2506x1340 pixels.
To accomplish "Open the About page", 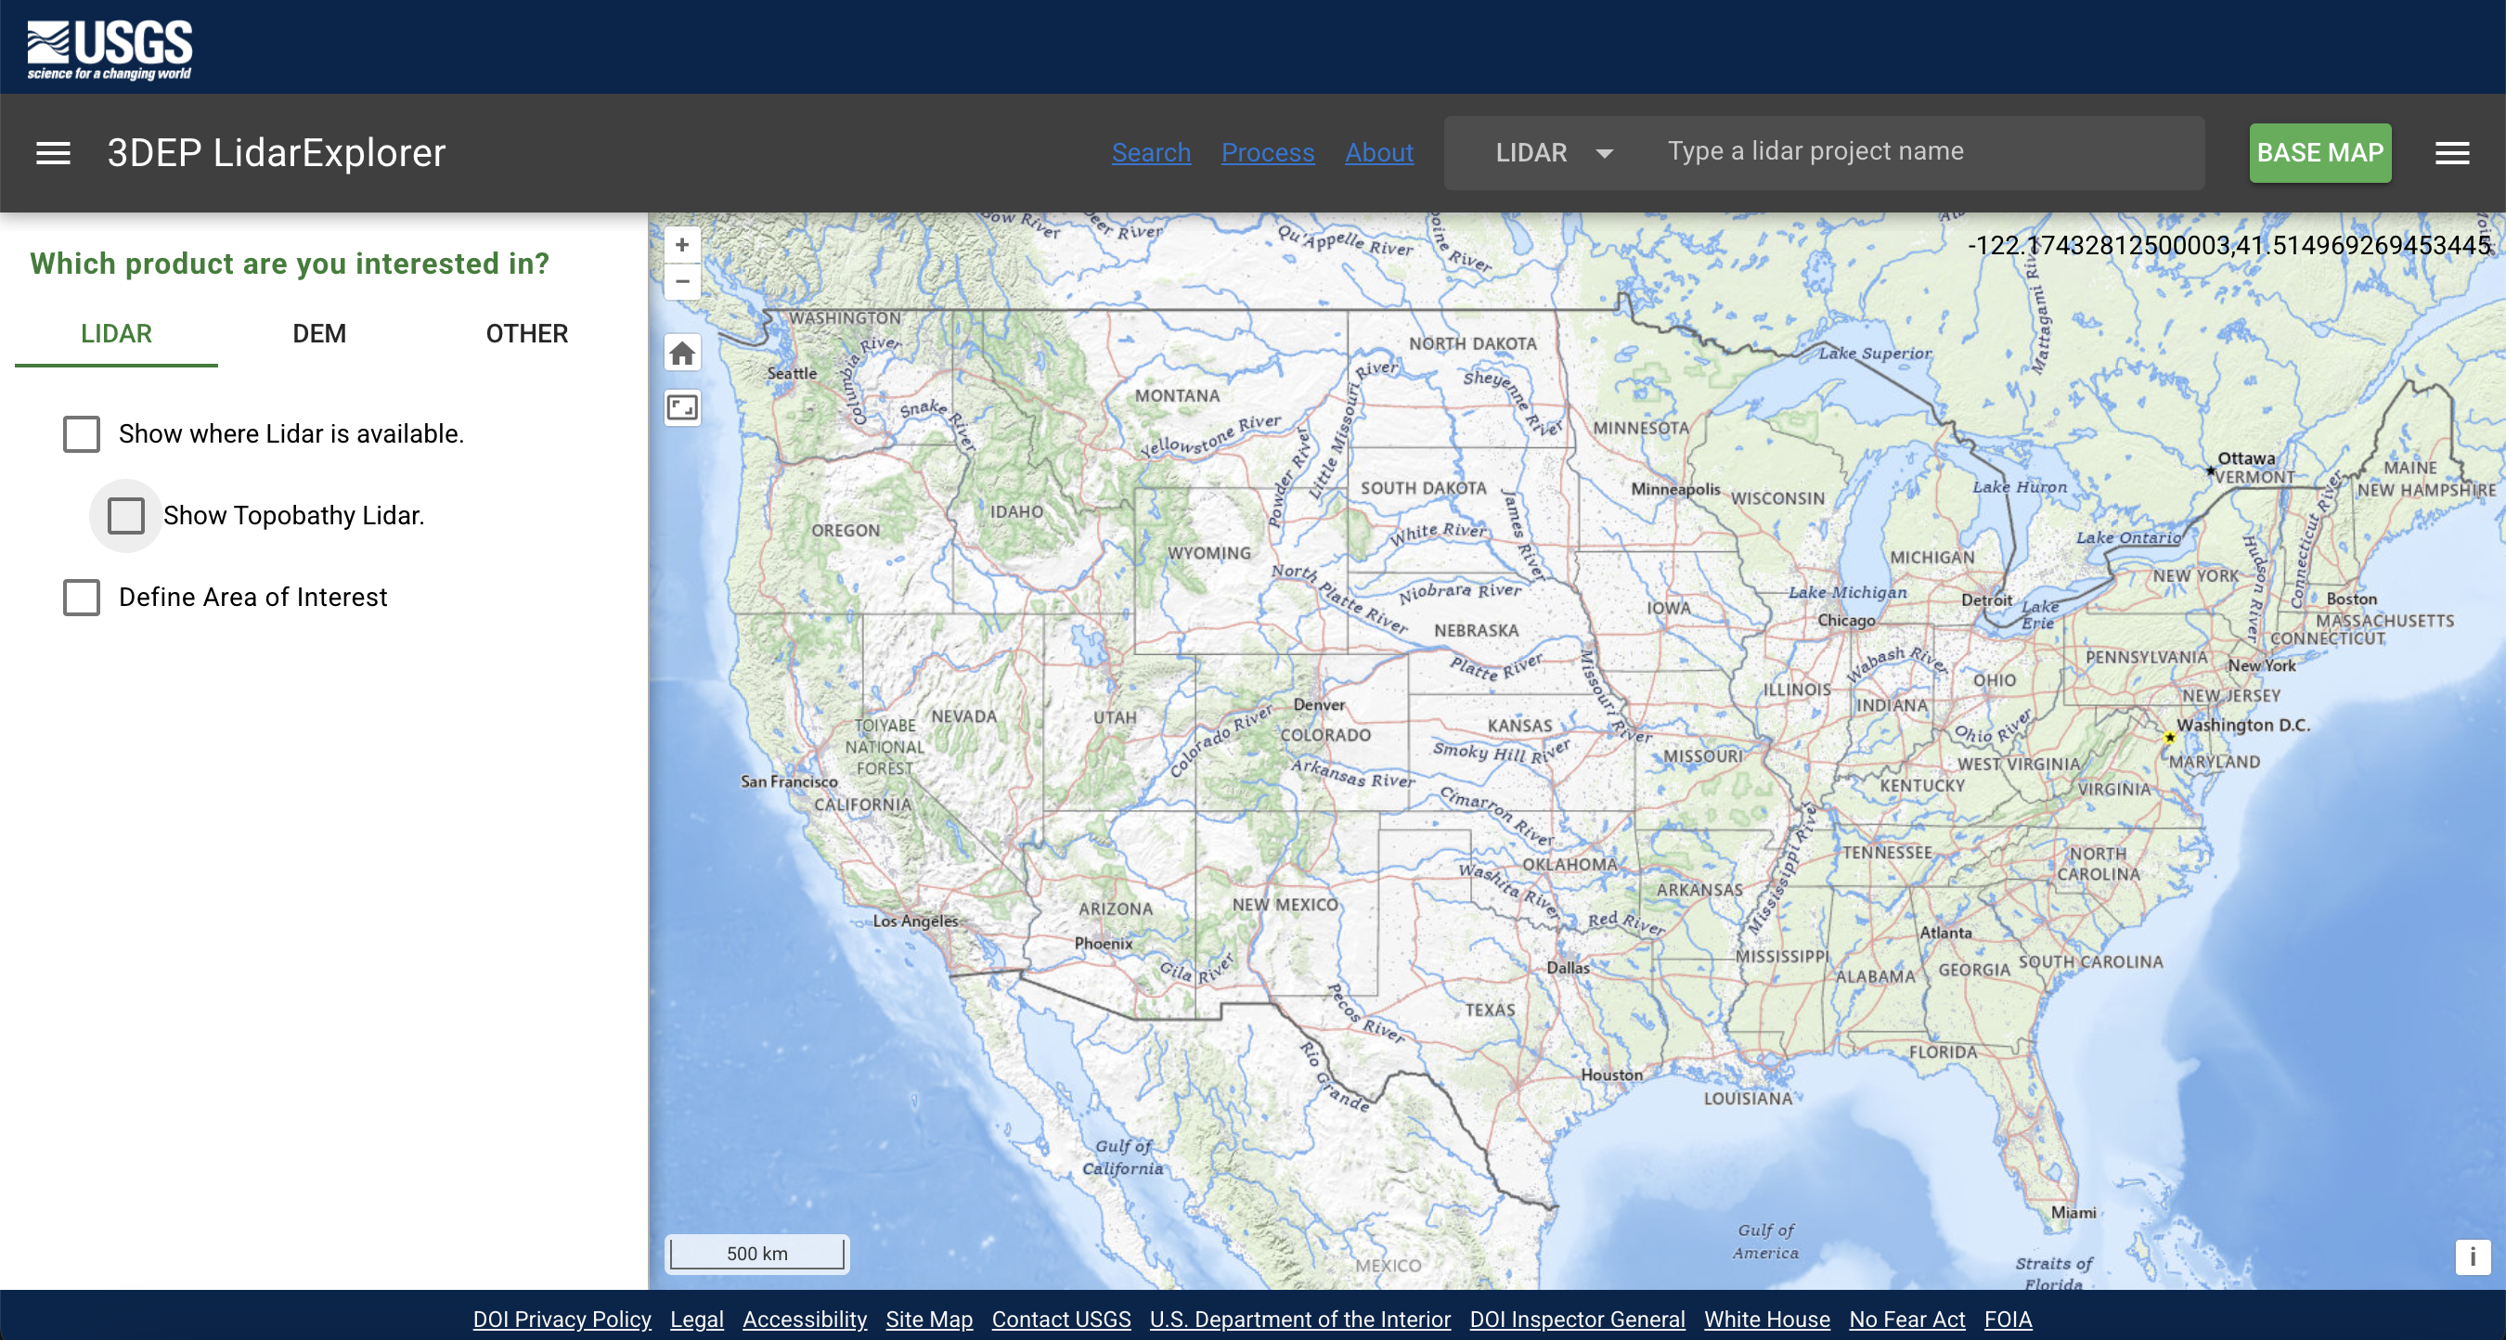I will [1378, 153].
